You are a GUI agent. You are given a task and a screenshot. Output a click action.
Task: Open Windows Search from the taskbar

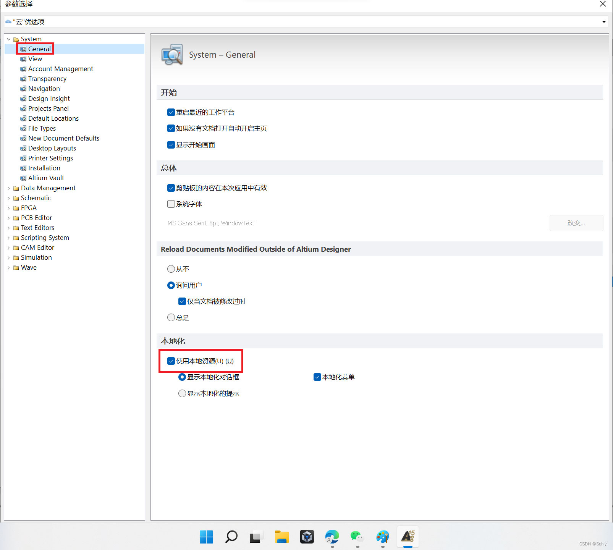(231, 537)
